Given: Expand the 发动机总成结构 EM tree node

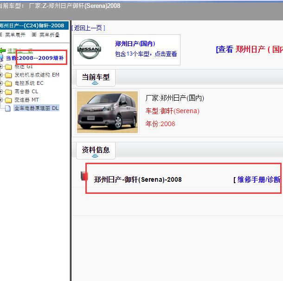Looking at the screenshot, I should click(x=1, y=75).
